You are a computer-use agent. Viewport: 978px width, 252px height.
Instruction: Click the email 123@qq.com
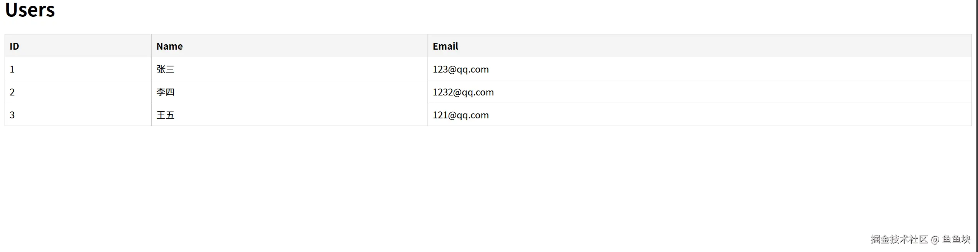[x=460, y=69]
